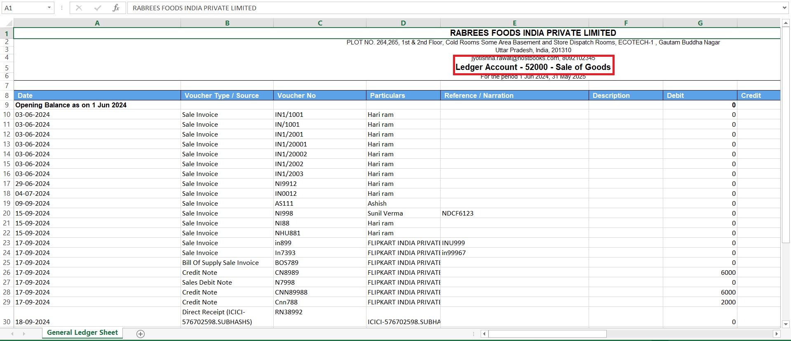Select date cell 18-09-2024
This screenshot has width=791, height=341.
pos(97,317)
